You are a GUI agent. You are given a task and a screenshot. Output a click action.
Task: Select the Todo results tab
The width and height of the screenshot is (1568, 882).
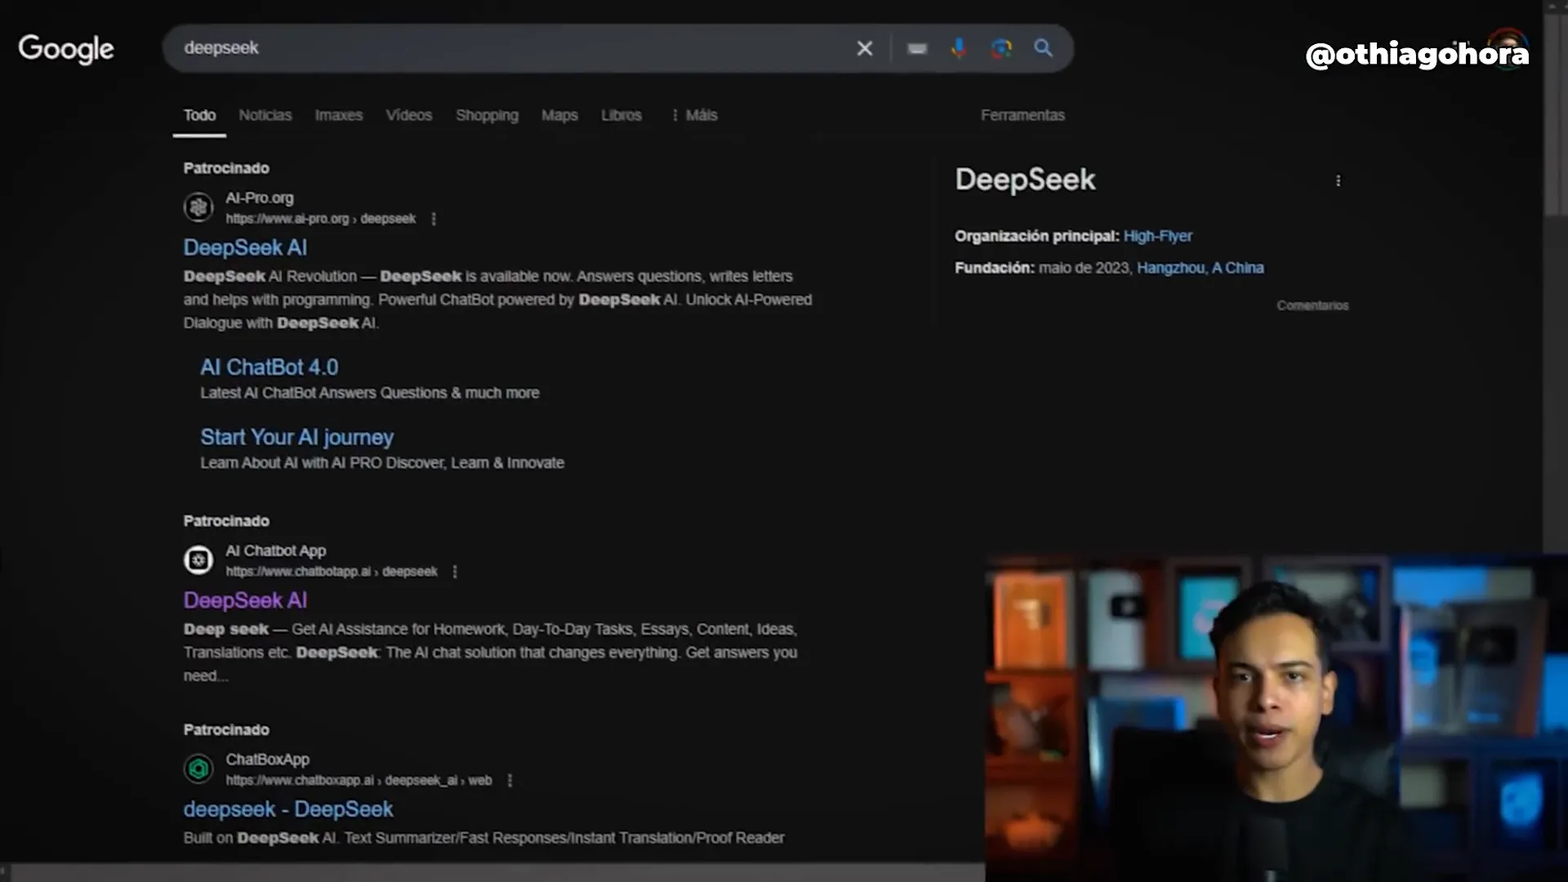coord(199,115)
